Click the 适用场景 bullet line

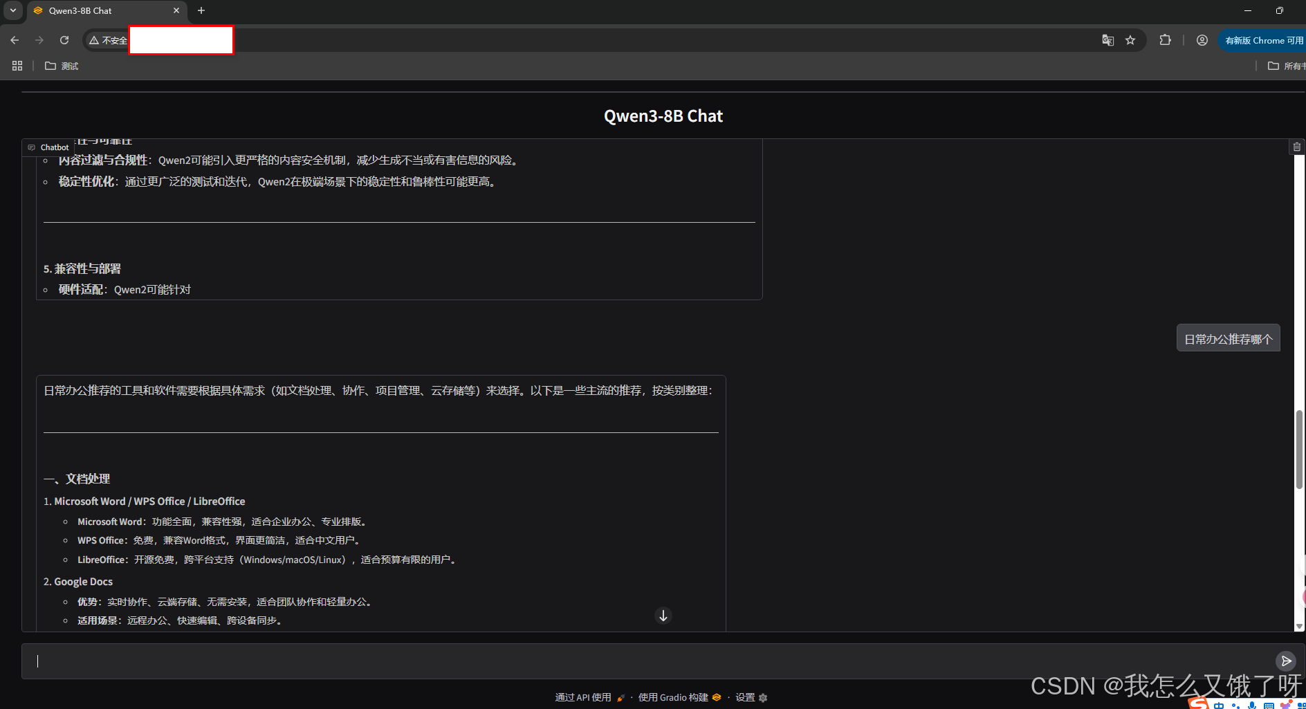(181, 620)
